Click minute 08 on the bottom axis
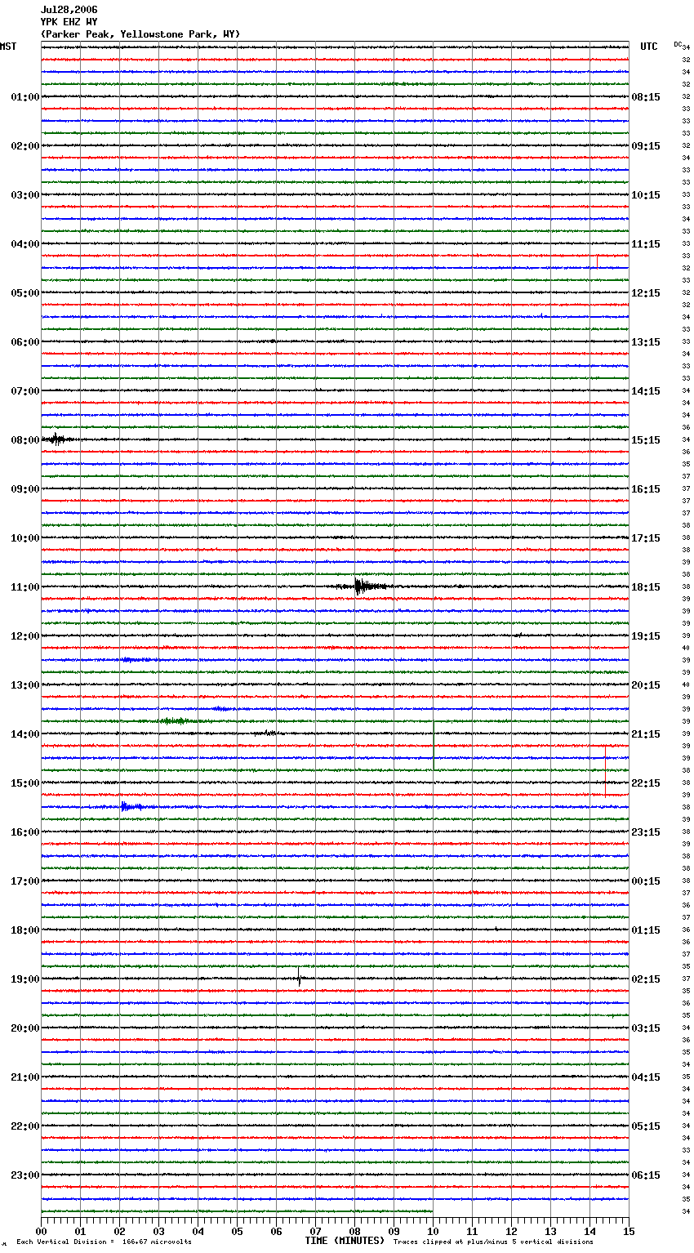694x1253 pixels. [x=354, y=1231]
